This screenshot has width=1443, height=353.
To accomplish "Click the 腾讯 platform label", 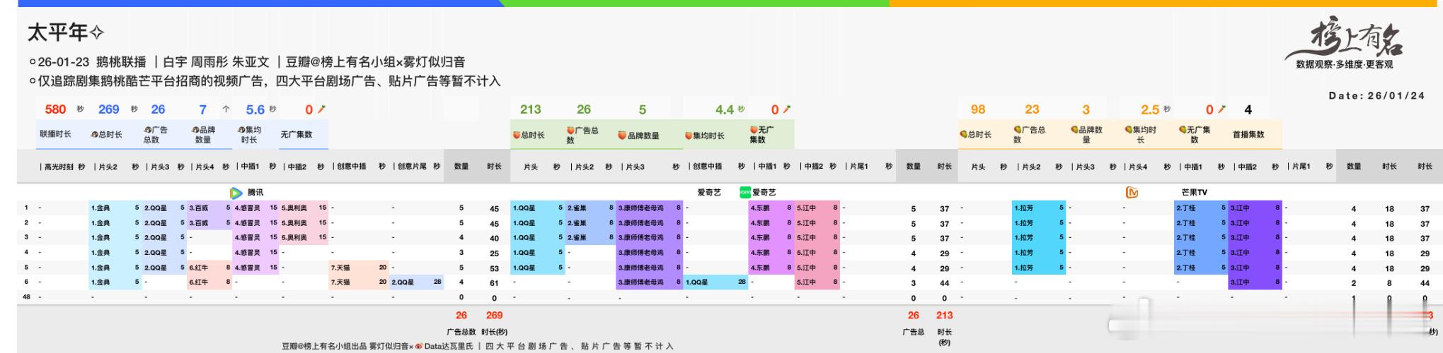I will coord(255,192).
